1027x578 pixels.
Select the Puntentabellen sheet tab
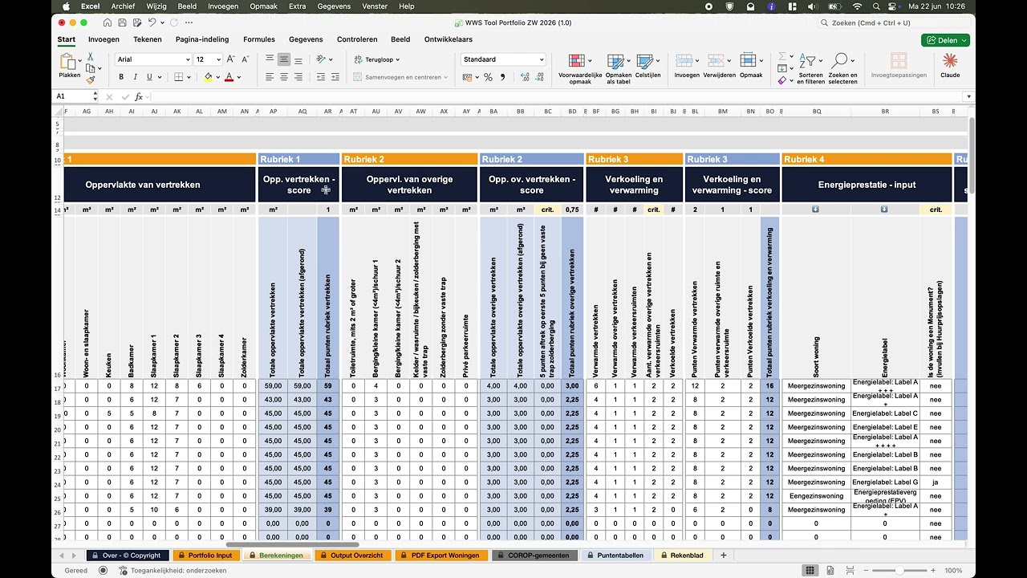coord(615,556)
